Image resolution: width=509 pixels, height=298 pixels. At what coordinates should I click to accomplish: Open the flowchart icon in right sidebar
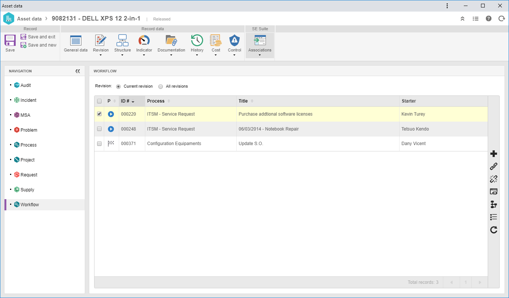[x=494, y=204]
